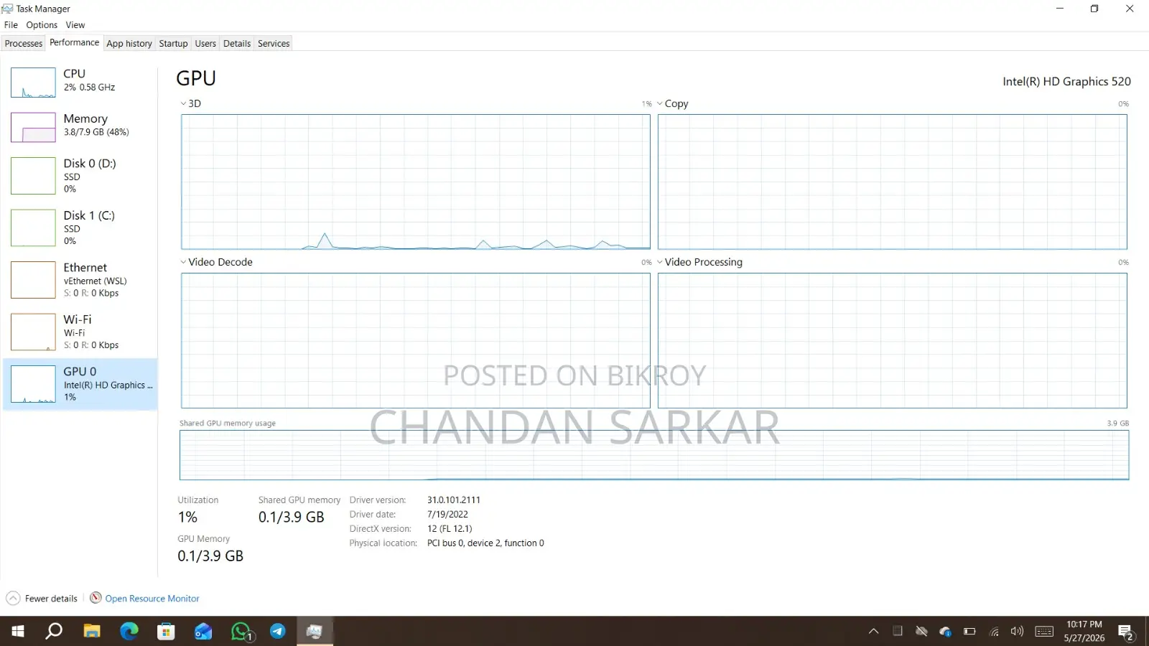Click DirectX version value "12 (FL 12.1)"

click(x=450, y=529)
